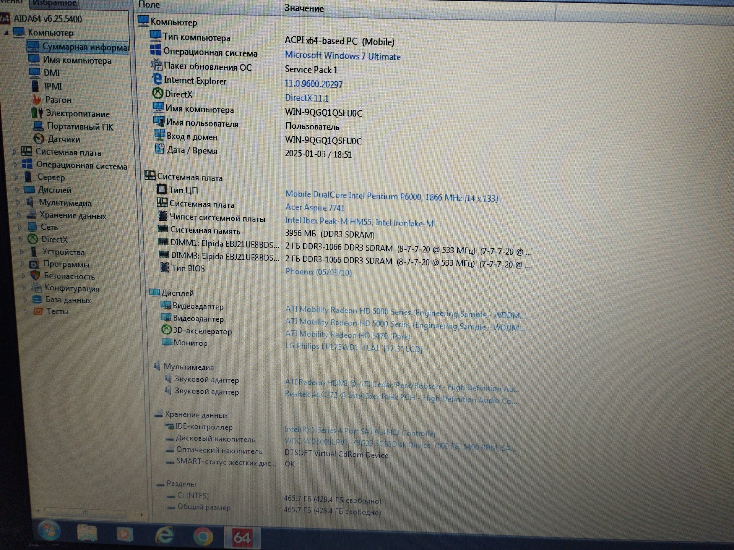This screenshot has height=550, width=734.
Task: Click the Тесты icon in sidebar
Action: click(x=38, y=311)
